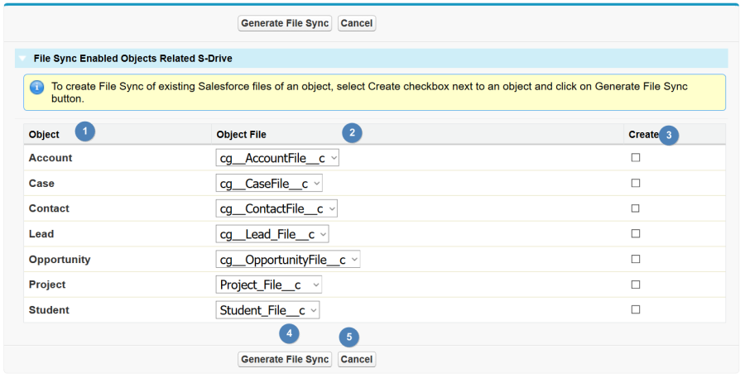This screenshot has height=378, width=745.
Task: Select the Create checkbox for Lead
Action: 636,233
